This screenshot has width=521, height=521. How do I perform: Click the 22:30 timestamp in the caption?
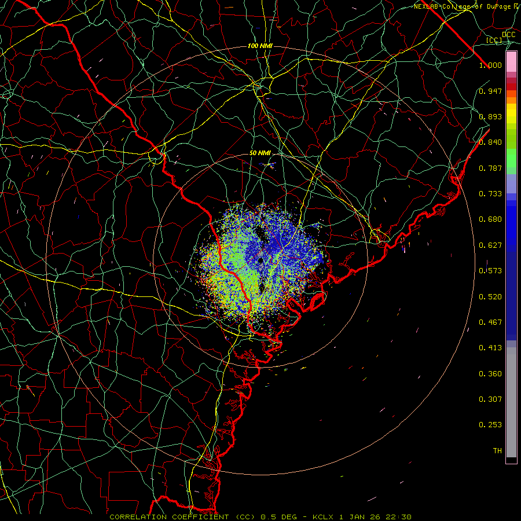[398, 517]
